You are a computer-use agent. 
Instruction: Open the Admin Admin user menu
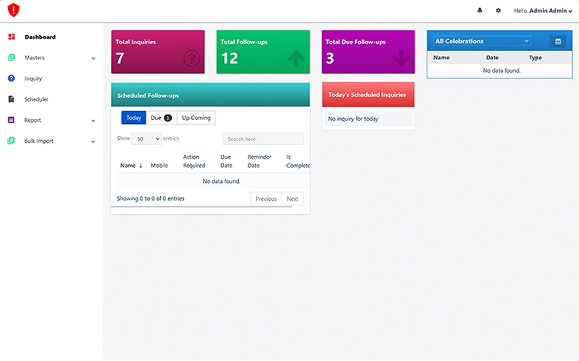(x=543, y=11)
